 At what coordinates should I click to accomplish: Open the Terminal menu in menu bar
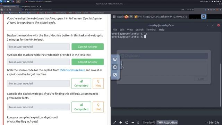click(x=151, y=30)
